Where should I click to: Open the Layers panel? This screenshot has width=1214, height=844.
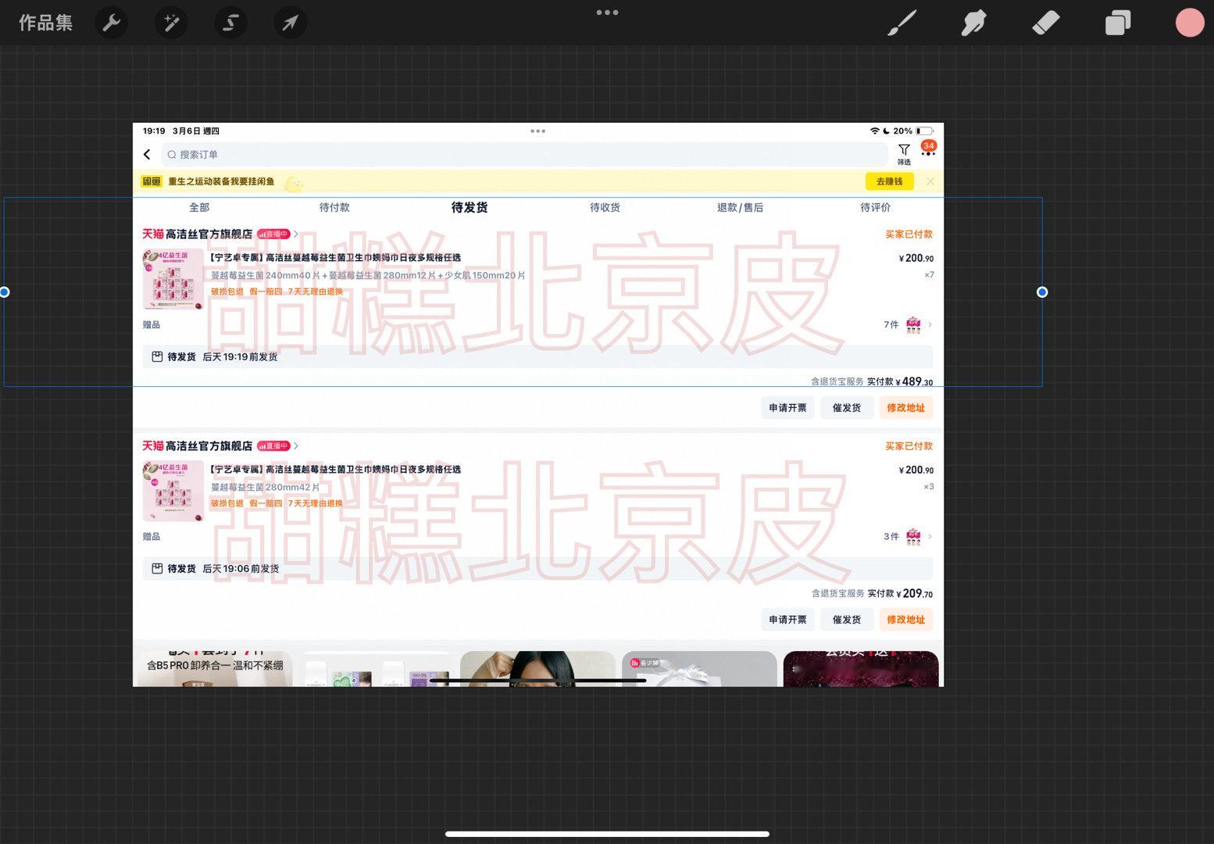tap(1118, 23)
